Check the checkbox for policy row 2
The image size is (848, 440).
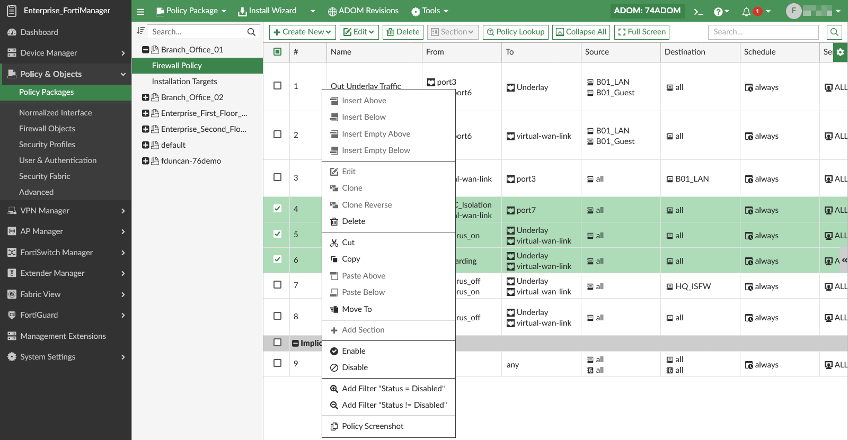pos(277,134)
